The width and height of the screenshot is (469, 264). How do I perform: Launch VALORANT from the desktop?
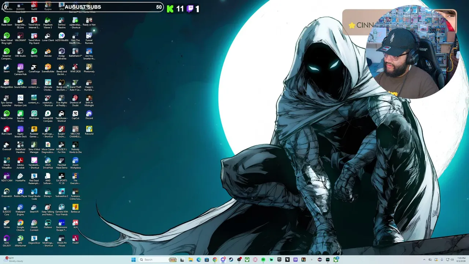(x=20, y=37)
